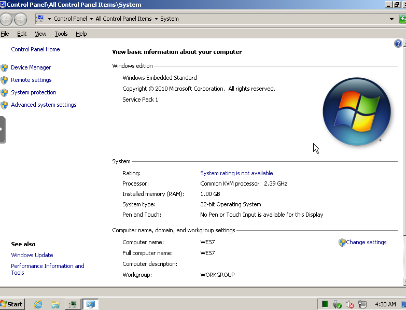Image resolution: width=406 pixels, height=310 pixels.
Task: Click the muted volume speaker tray icon
Action: (x=350, y=304)
